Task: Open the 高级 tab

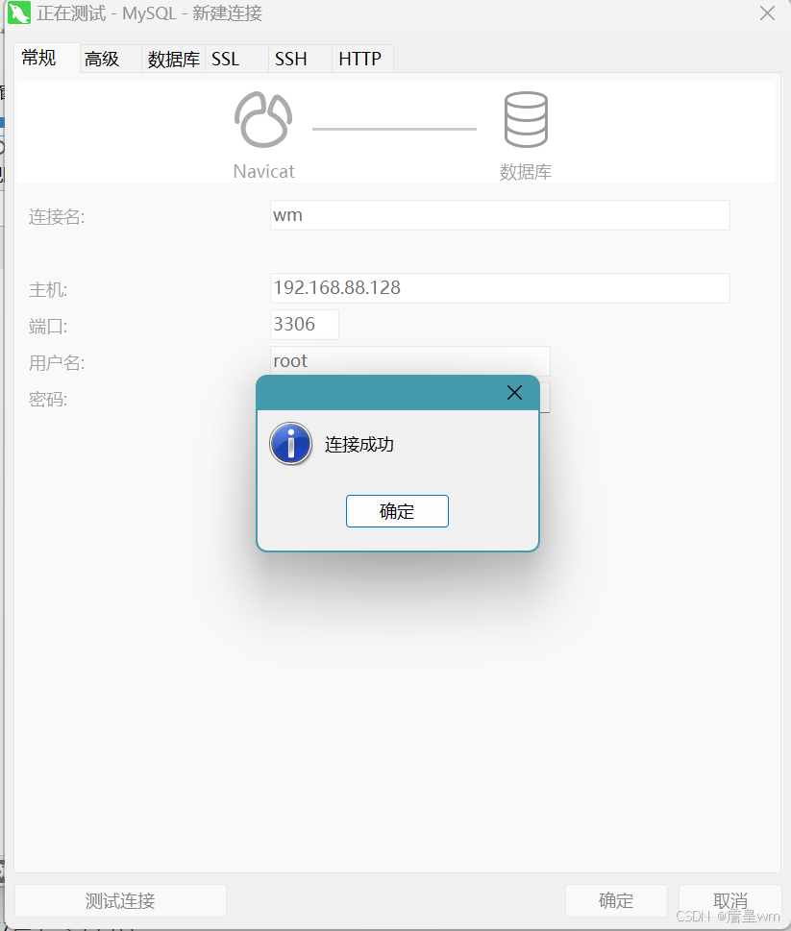Action: point(111,59)
